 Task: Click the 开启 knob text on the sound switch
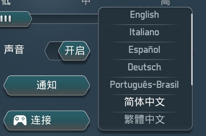[75, 51]
